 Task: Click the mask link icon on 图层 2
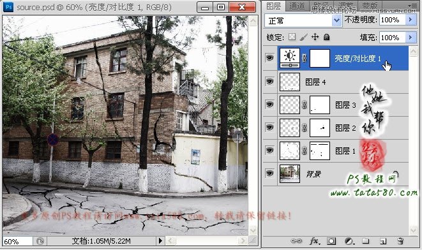(305, 128)
